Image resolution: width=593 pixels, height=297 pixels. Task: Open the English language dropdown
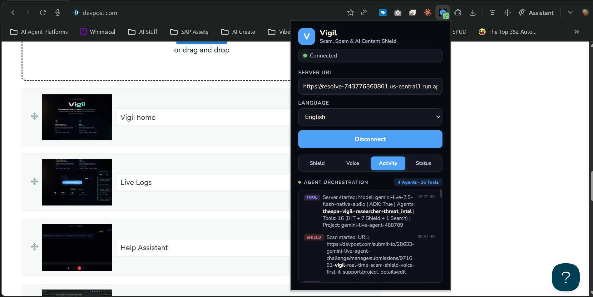(x=370, y=117)
